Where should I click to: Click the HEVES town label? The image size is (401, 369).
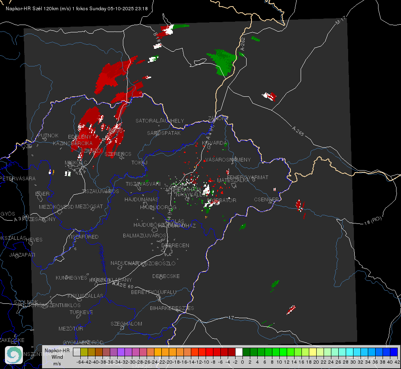pyautogui.click(x=34, y=240)
